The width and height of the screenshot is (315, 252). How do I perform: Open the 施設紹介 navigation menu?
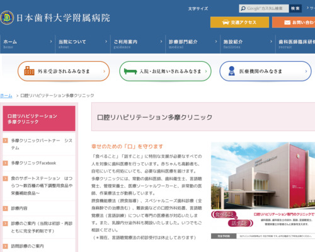[248, 44]
